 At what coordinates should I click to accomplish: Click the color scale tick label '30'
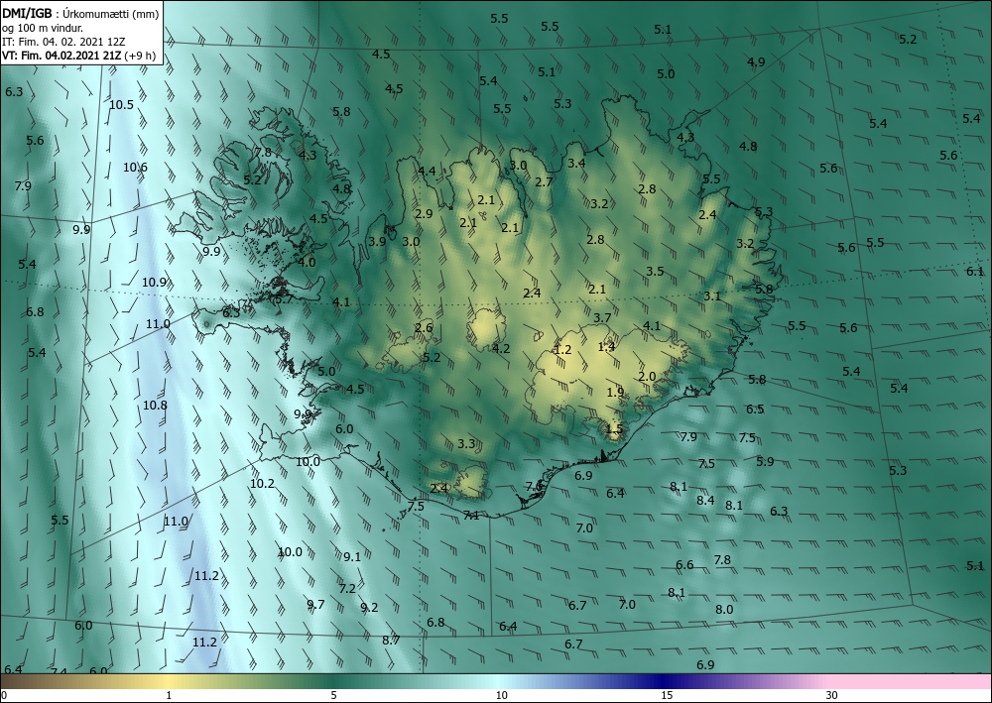(831, 696)
